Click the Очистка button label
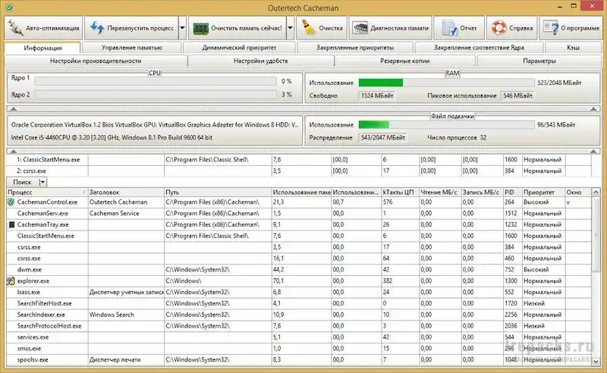607x373 pixels. (x=331, y=28)
